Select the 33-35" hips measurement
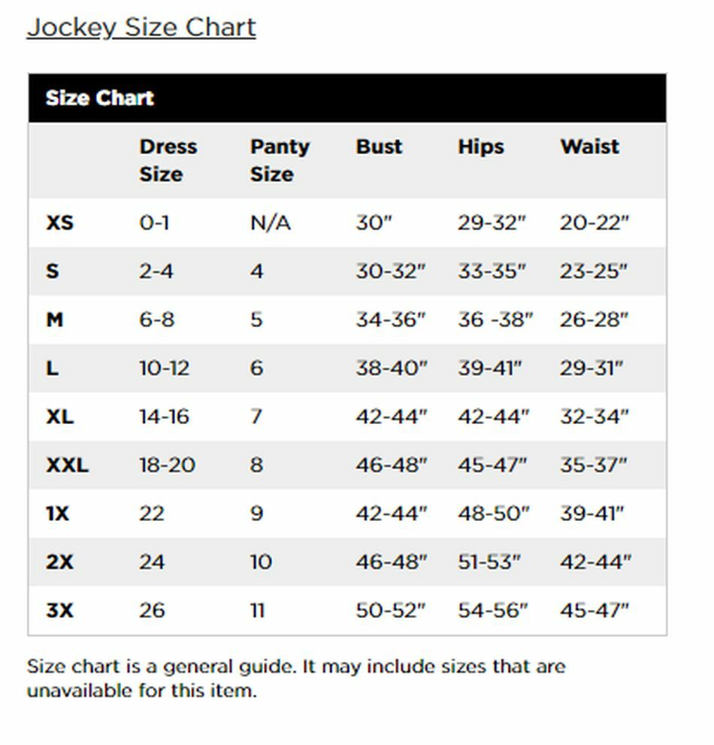The image size is (714, 745). pyautogui.click(x=492, y=271)
